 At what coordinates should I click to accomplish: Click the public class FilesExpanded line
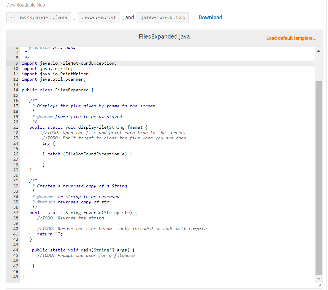(58, 90)
